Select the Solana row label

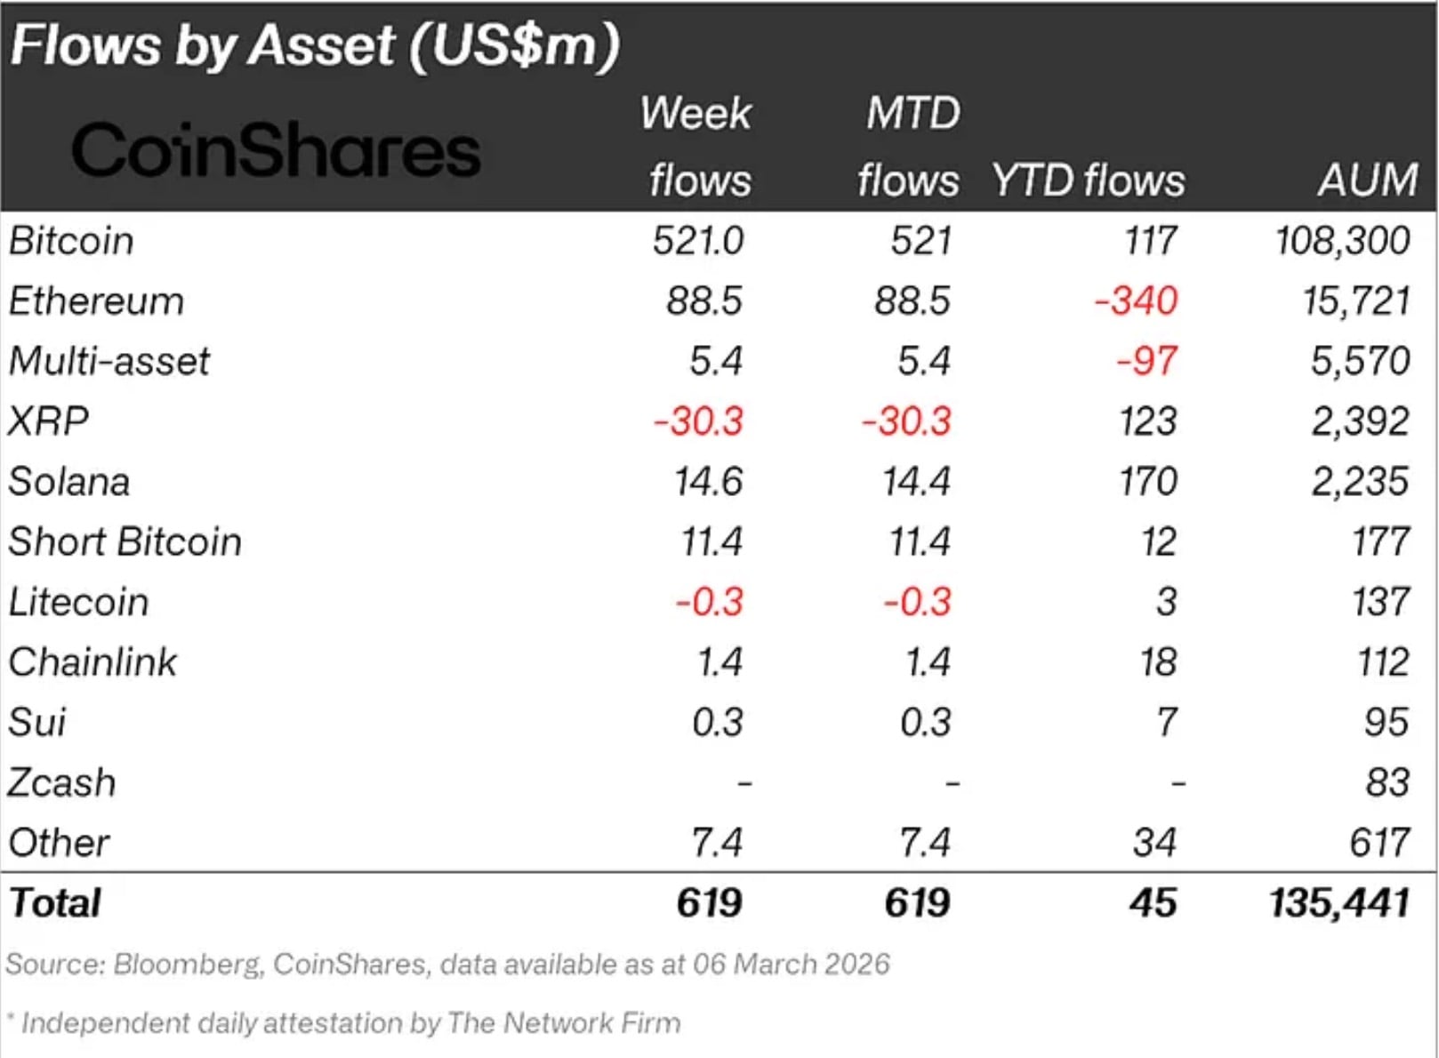[69, 482]
